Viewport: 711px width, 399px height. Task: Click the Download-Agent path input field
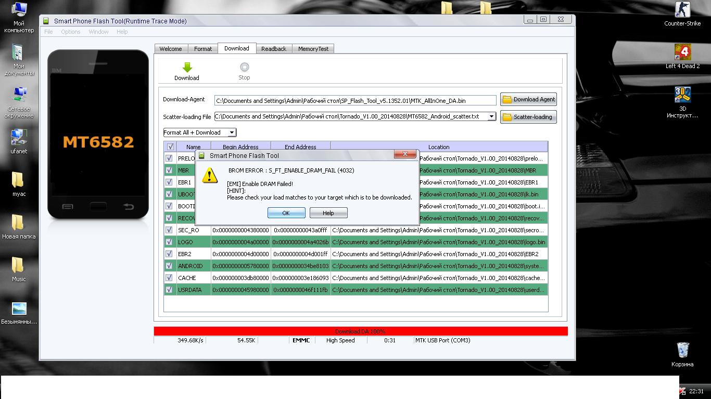tap(355, 100)
